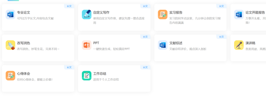Click the text 可写2万字长文,内容包含文献
266x106 pixels.
tap(35, 18)
